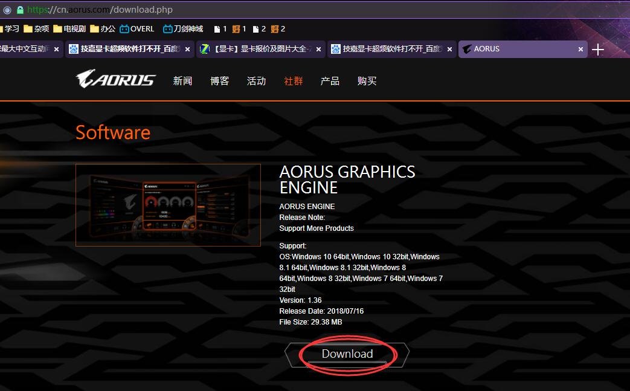
Task: Switch to second 技嘉显卡超频软件打不开 tab
Action: [391, 49]
